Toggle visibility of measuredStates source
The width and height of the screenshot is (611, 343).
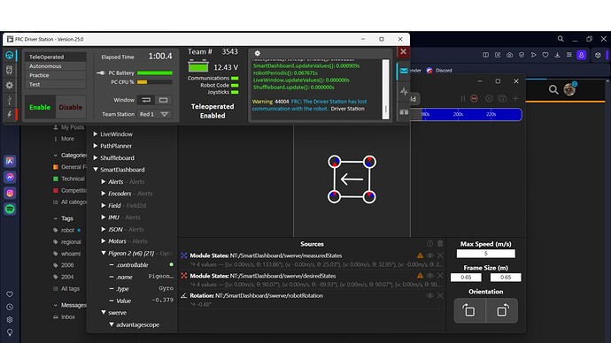pyautogui.click(x=429, y=255)
